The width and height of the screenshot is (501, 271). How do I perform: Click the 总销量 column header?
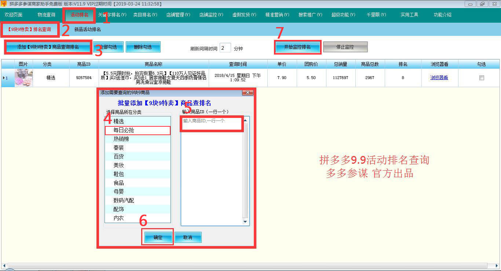tap(341, 64)
